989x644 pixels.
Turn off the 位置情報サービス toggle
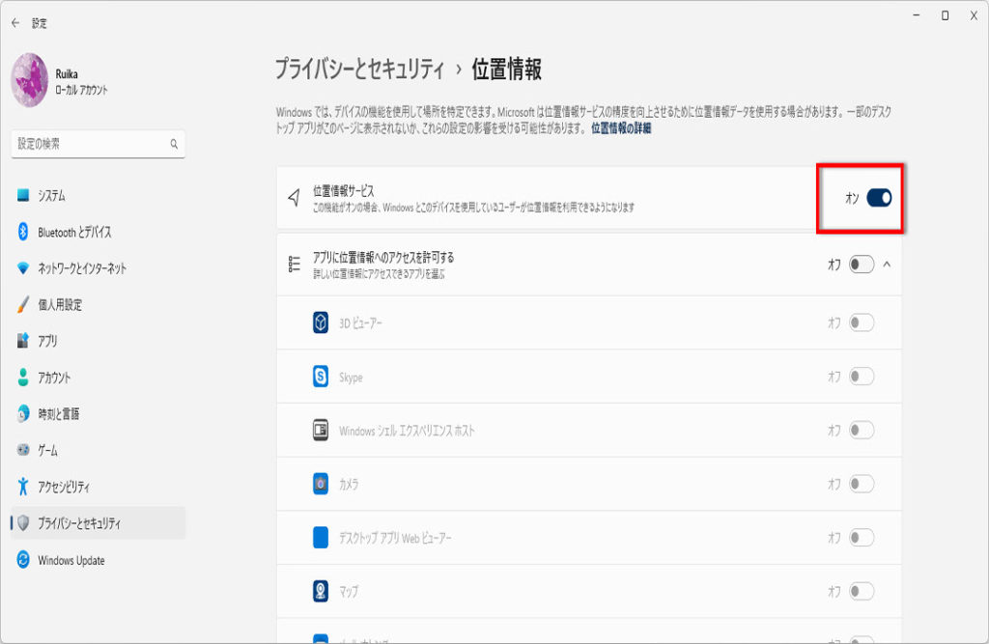point(878,198)
